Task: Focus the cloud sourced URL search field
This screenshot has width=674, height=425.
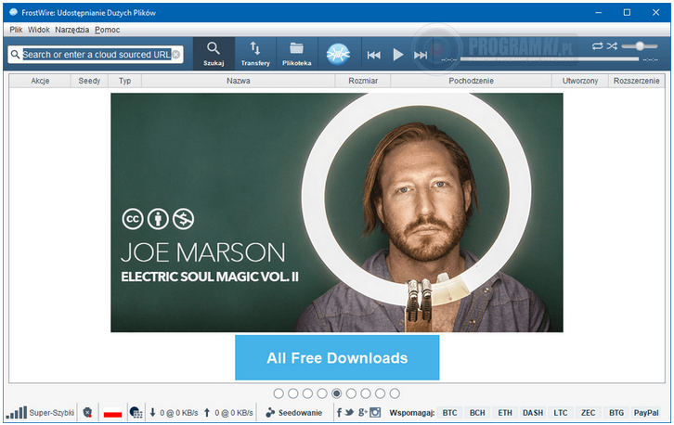Action: click(x=97, y=55)
